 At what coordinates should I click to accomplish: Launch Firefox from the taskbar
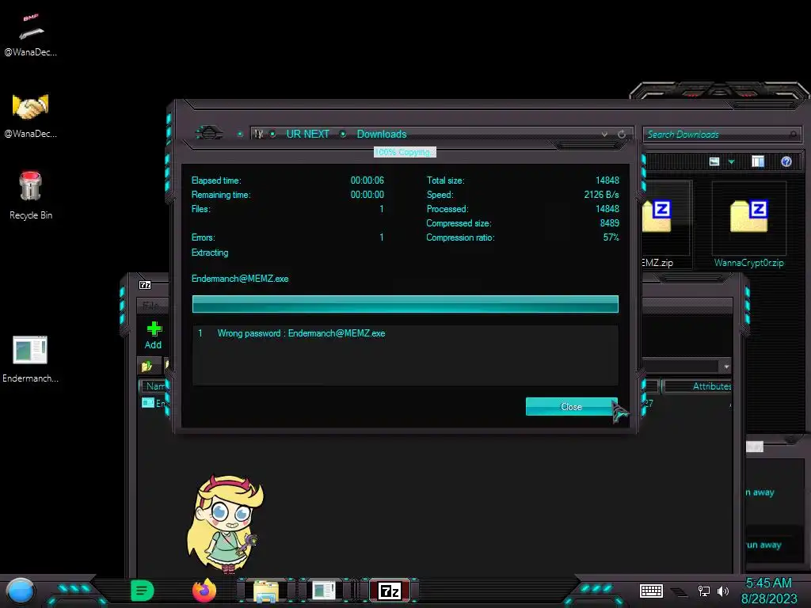coord(204,591)
